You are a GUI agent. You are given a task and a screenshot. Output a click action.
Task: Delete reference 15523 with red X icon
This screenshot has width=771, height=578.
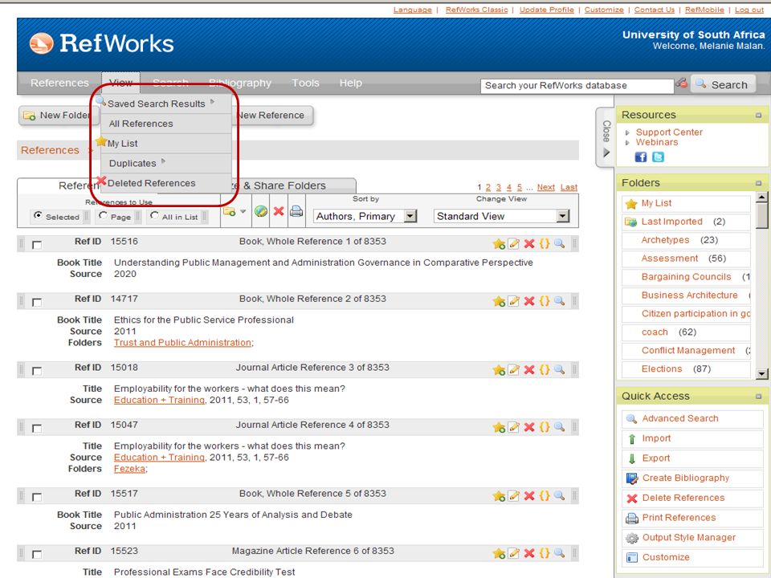(x=529, y=553)
